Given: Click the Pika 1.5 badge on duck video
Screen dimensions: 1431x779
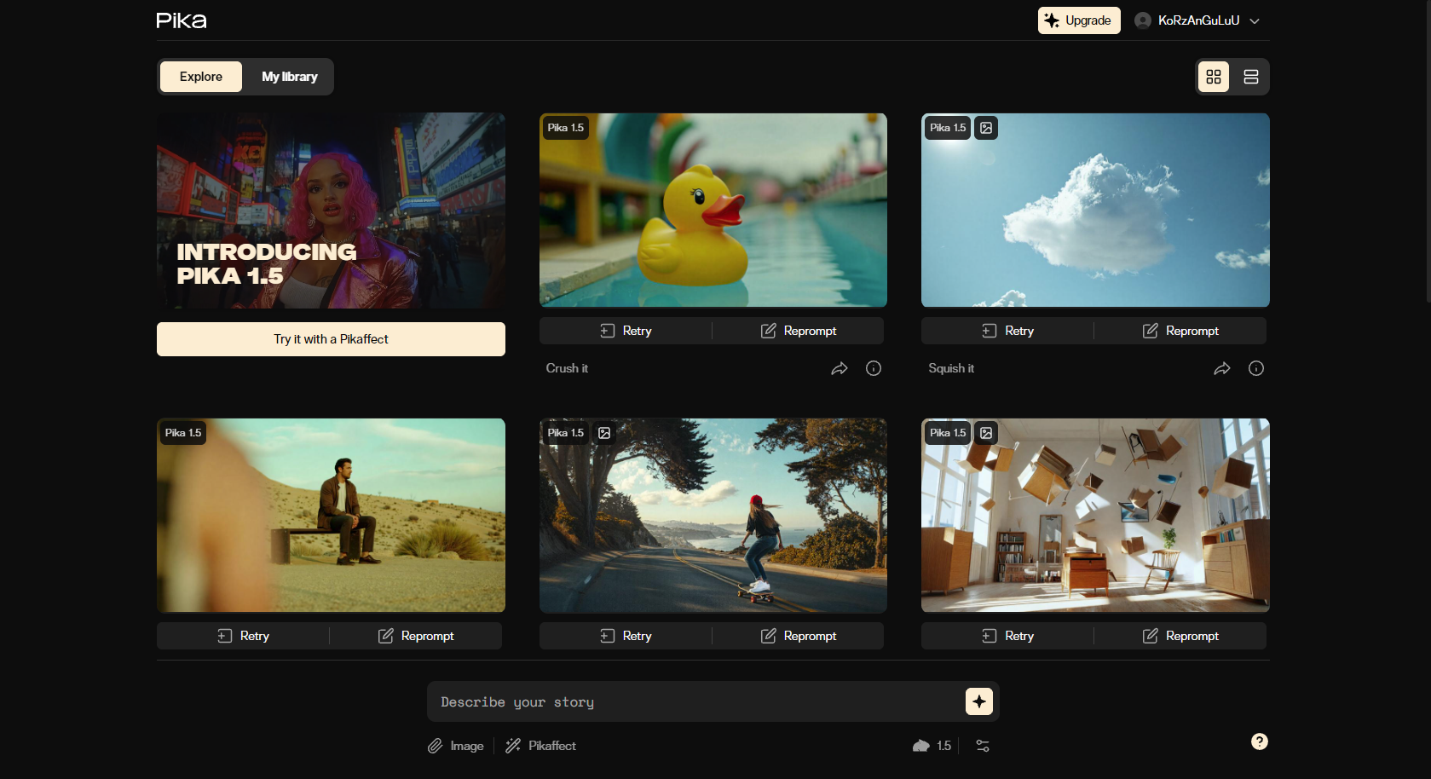Looking at the screenshot, I should (x=566, y=128).
